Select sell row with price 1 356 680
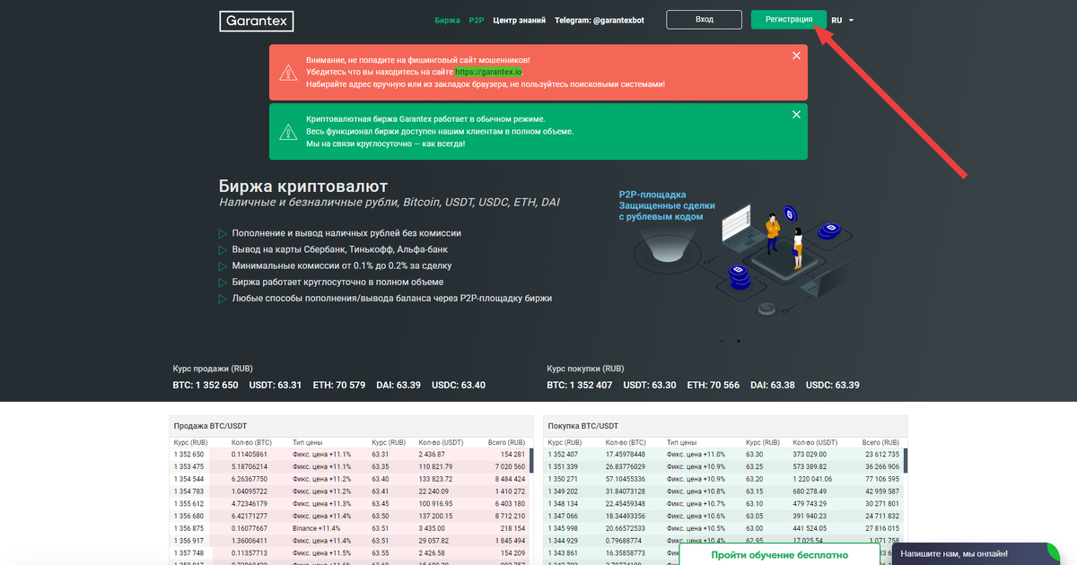This screenshot has width=1077, height=565. click(x=350, y=517)
